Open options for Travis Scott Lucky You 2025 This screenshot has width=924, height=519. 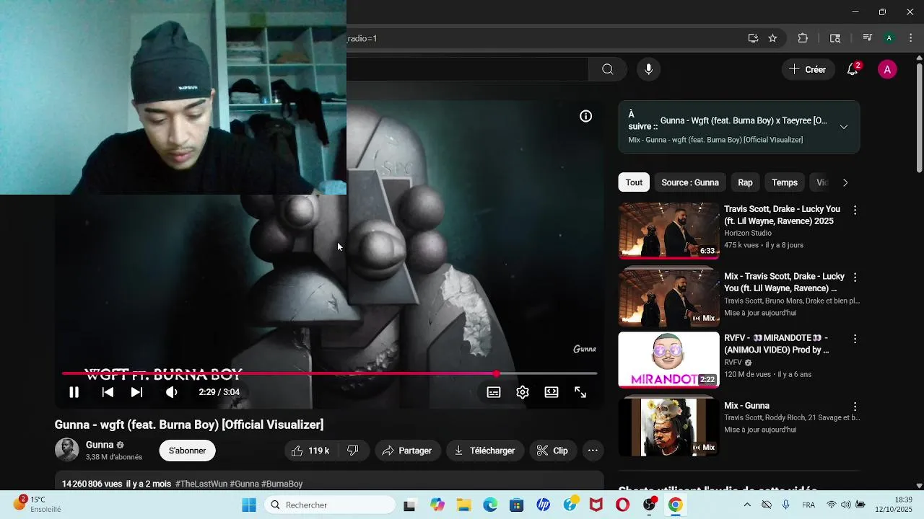tap(855, 210)
